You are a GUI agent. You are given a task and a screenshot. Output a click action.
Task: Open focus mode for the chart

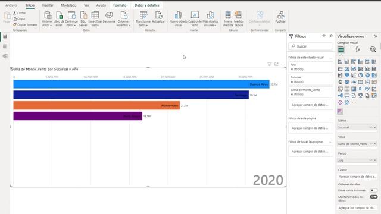[x=276, y=64]
